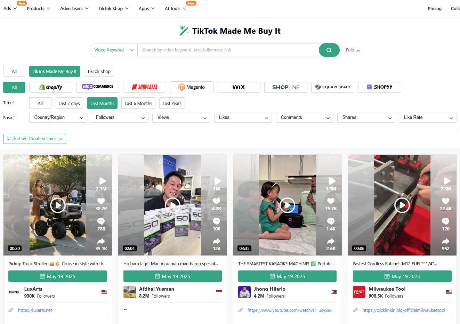Filter by Shopyy platform
Screen dimensions: 460x324
click(x=380, y=87)
